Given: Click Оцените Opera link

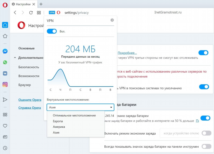Looking at the screenshot, I should 30,100.
